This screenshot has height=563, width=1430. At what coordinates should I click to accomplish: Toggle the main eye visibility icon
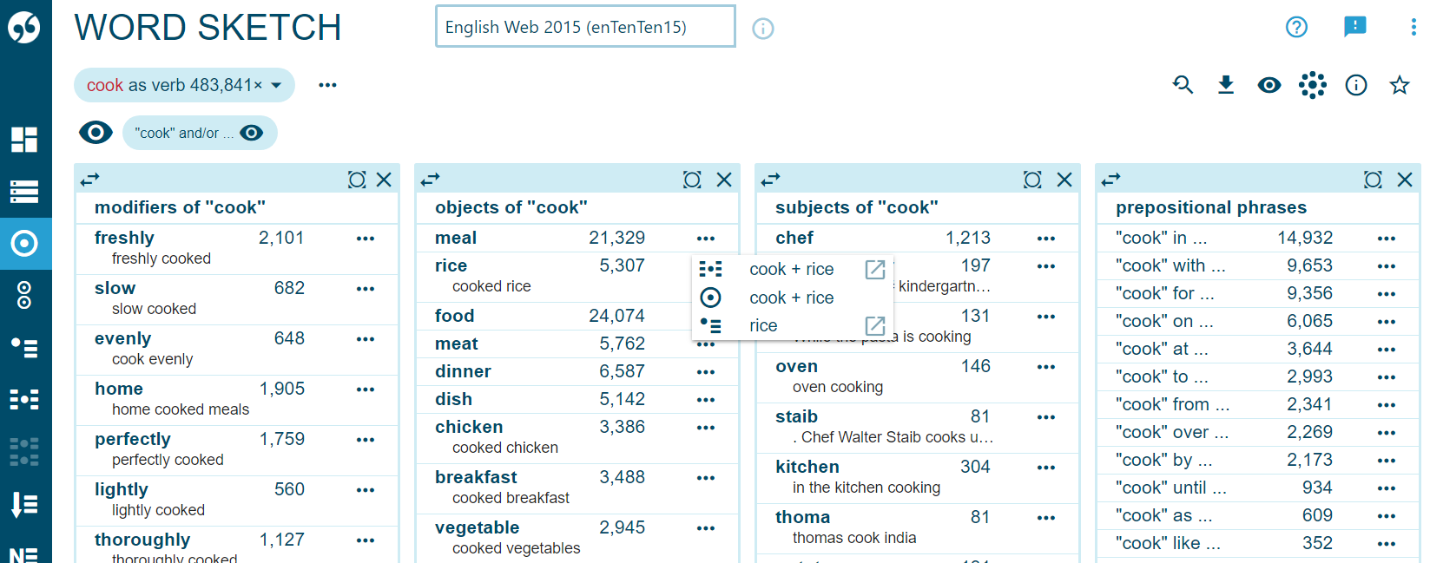tap(96, 133)
